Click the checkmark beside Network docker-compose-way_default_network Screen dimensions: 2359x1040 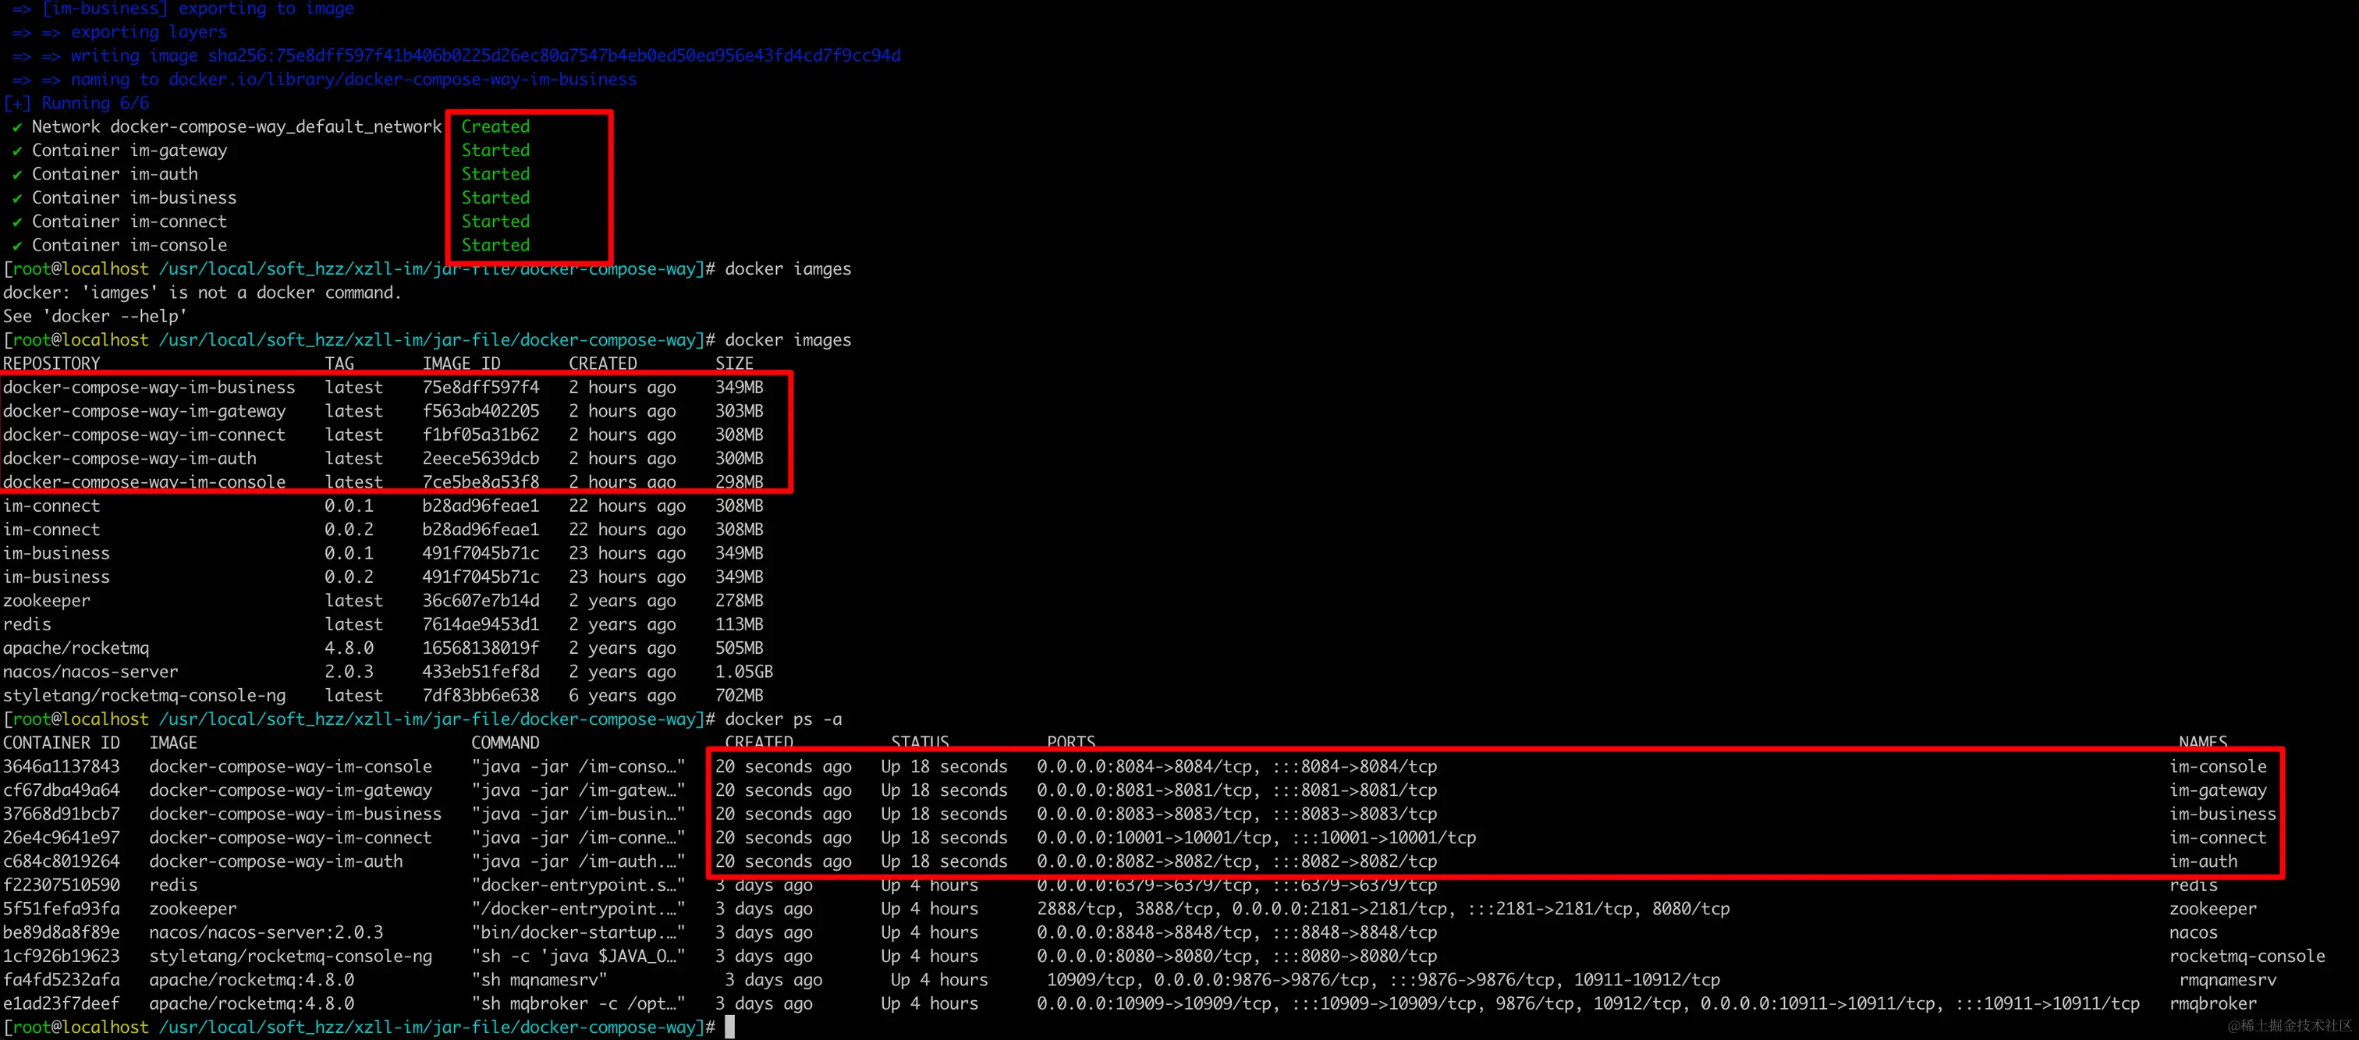[16, 127]
